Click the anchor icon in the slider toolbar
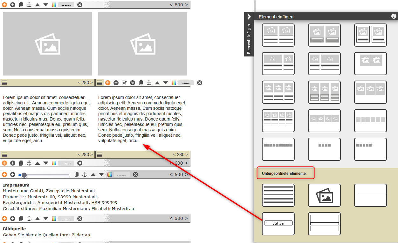This screenshot has height=243, width=398. [x=85, y=174]
